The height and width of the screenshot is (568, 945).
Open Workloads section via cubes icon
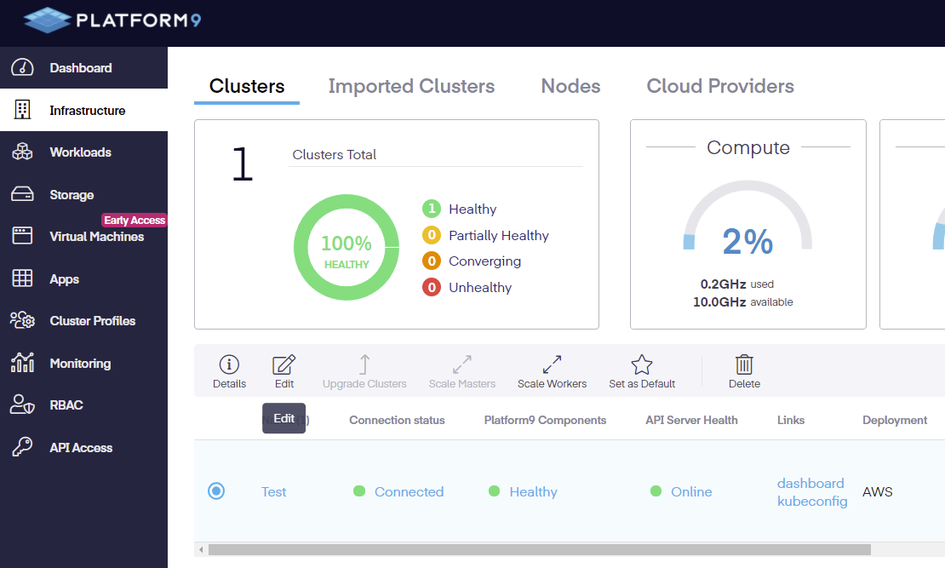(x=23, y=152)
